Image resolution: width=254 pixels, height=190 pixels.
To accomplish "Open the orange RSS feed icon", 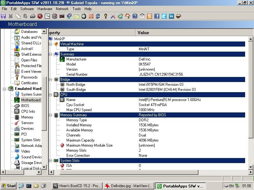I will pos(149,16).
